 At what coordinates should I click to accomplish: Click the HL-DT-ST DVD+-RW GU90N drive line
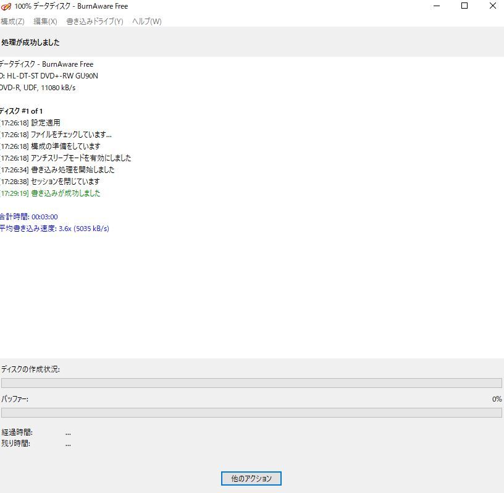49,76
